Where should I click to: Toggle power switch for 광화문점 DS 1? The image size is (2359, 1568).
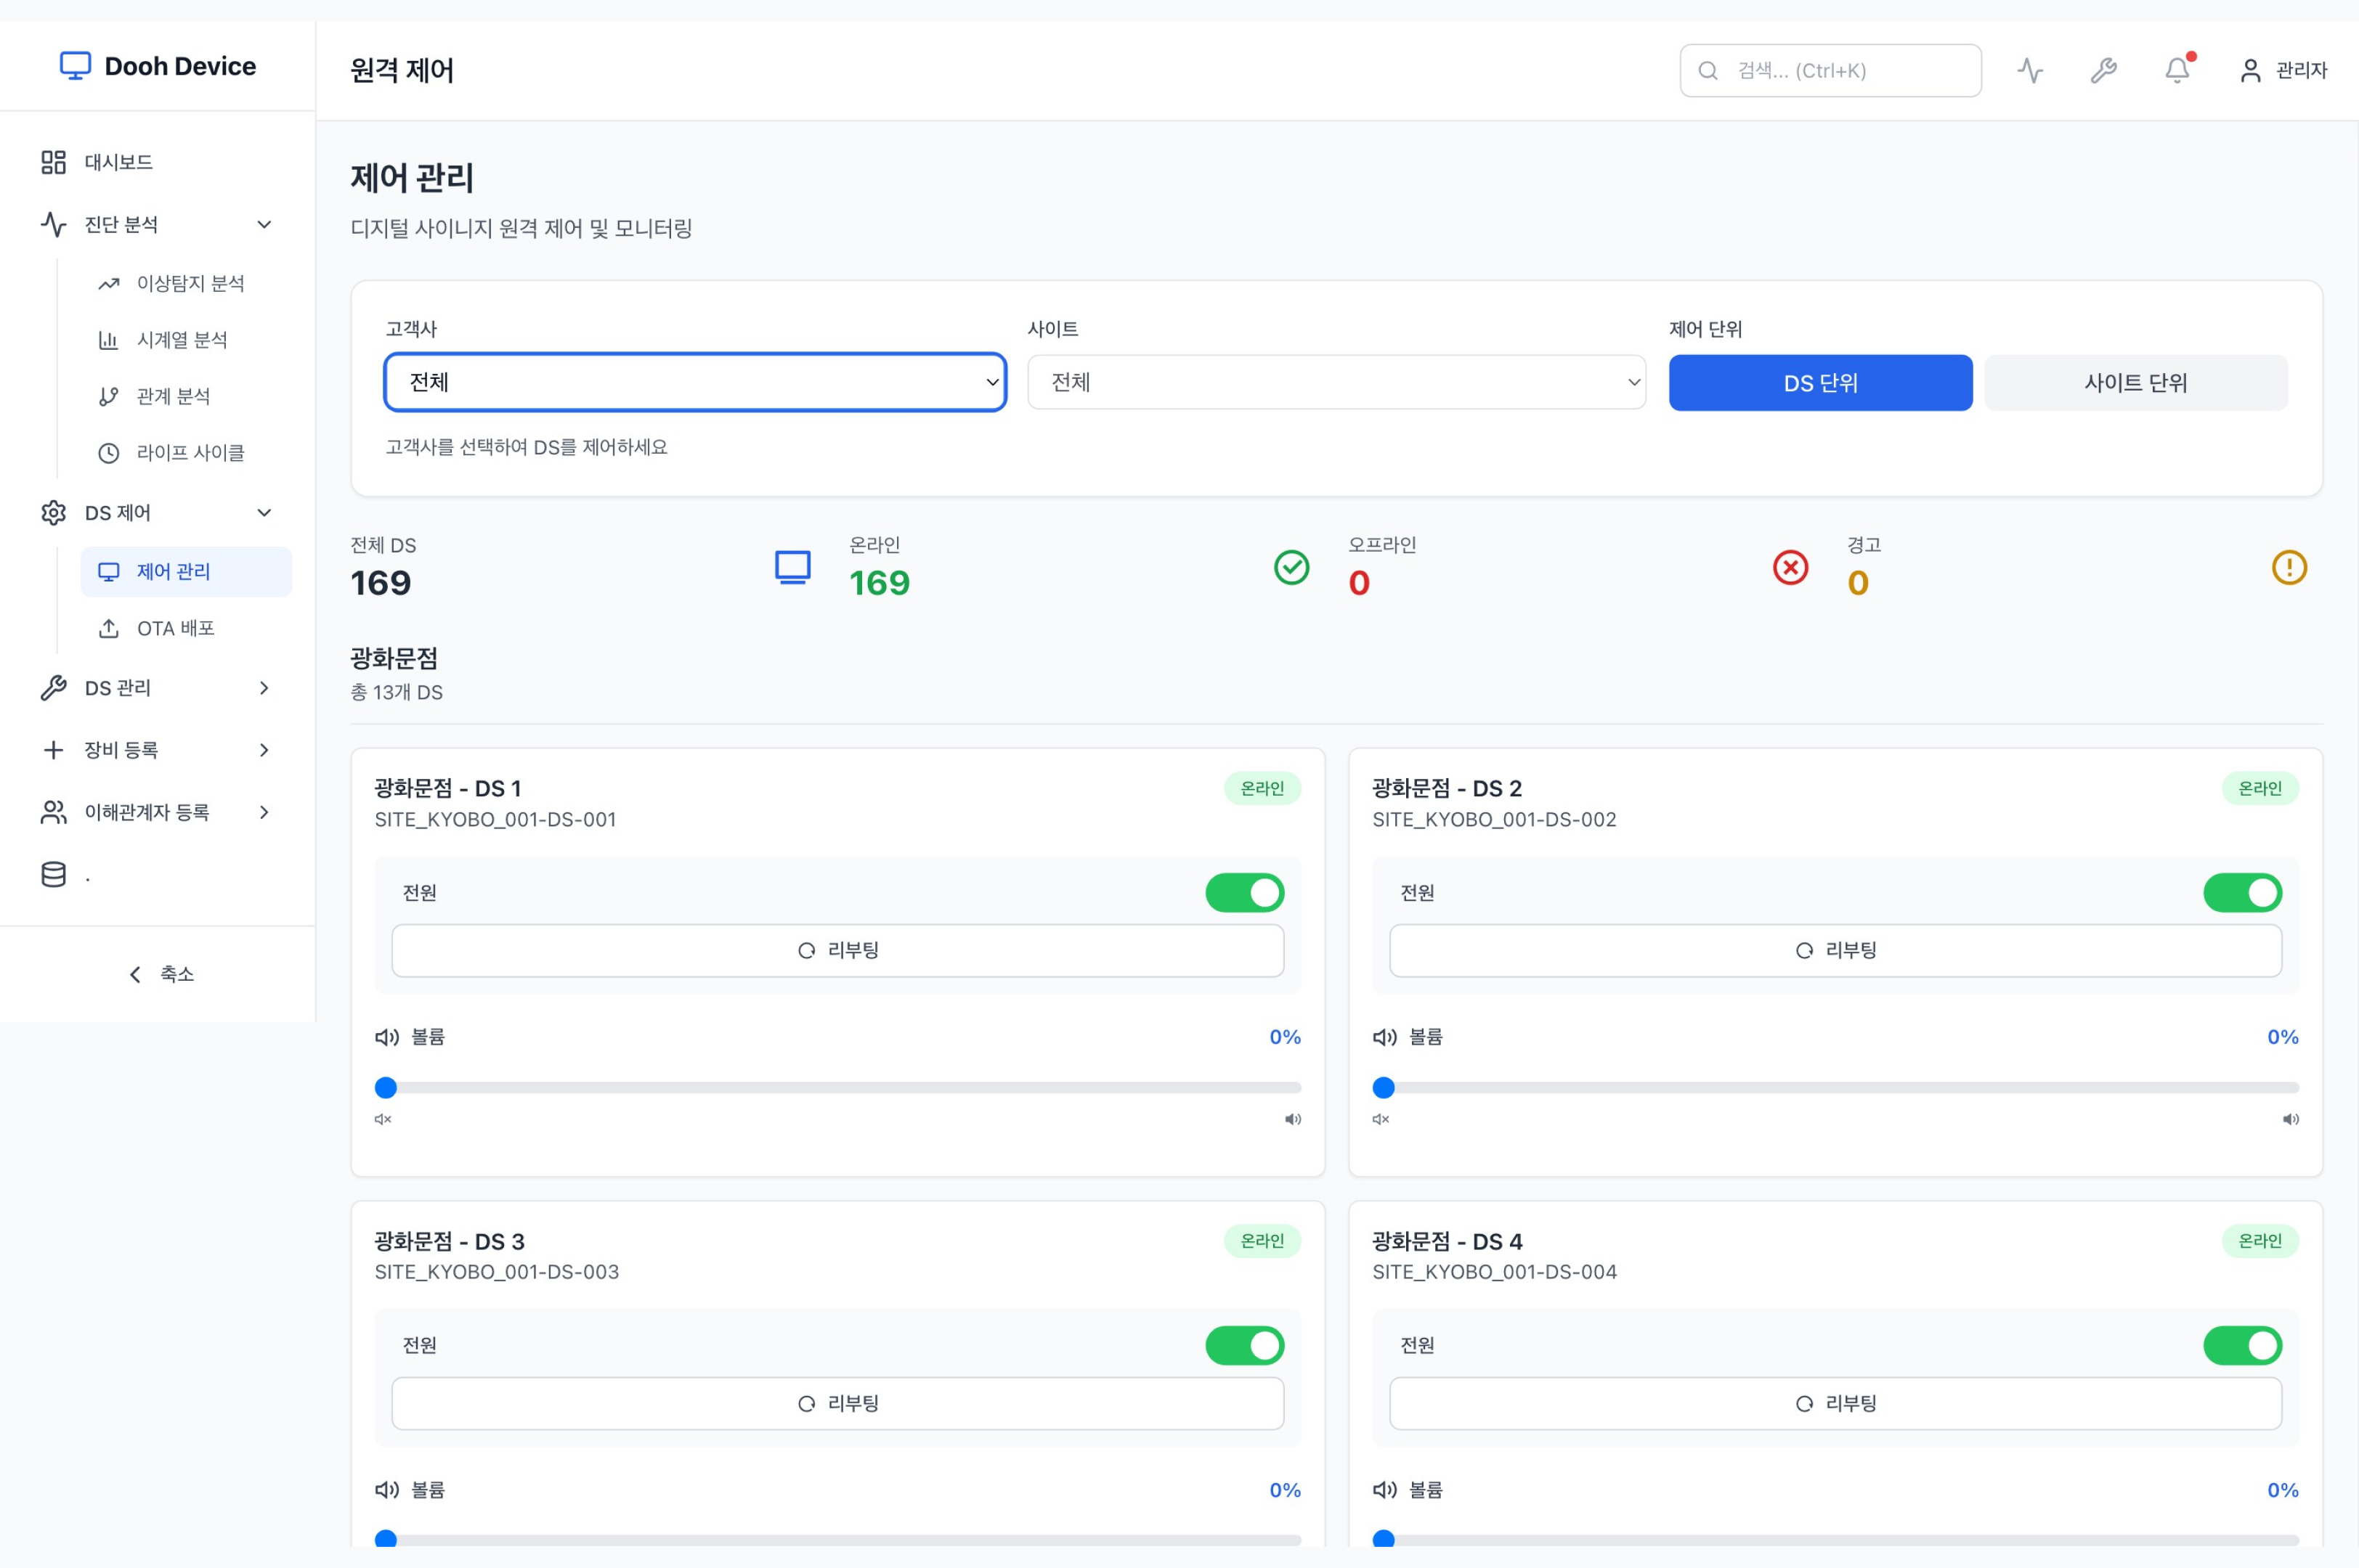coord(1245,893)
